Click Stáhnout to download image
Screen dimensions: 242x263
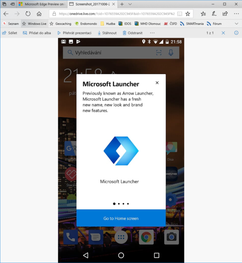[107, 33]
